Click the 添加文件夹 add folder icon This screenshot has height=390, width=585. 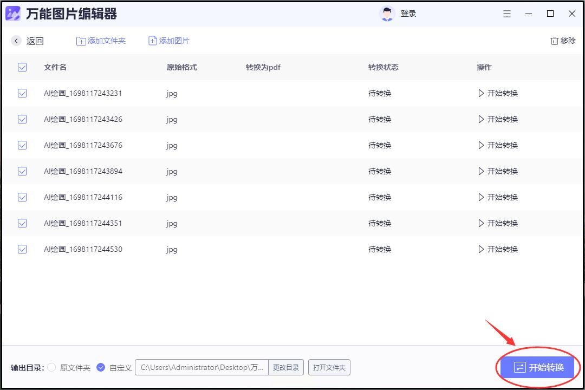[81, 41]
